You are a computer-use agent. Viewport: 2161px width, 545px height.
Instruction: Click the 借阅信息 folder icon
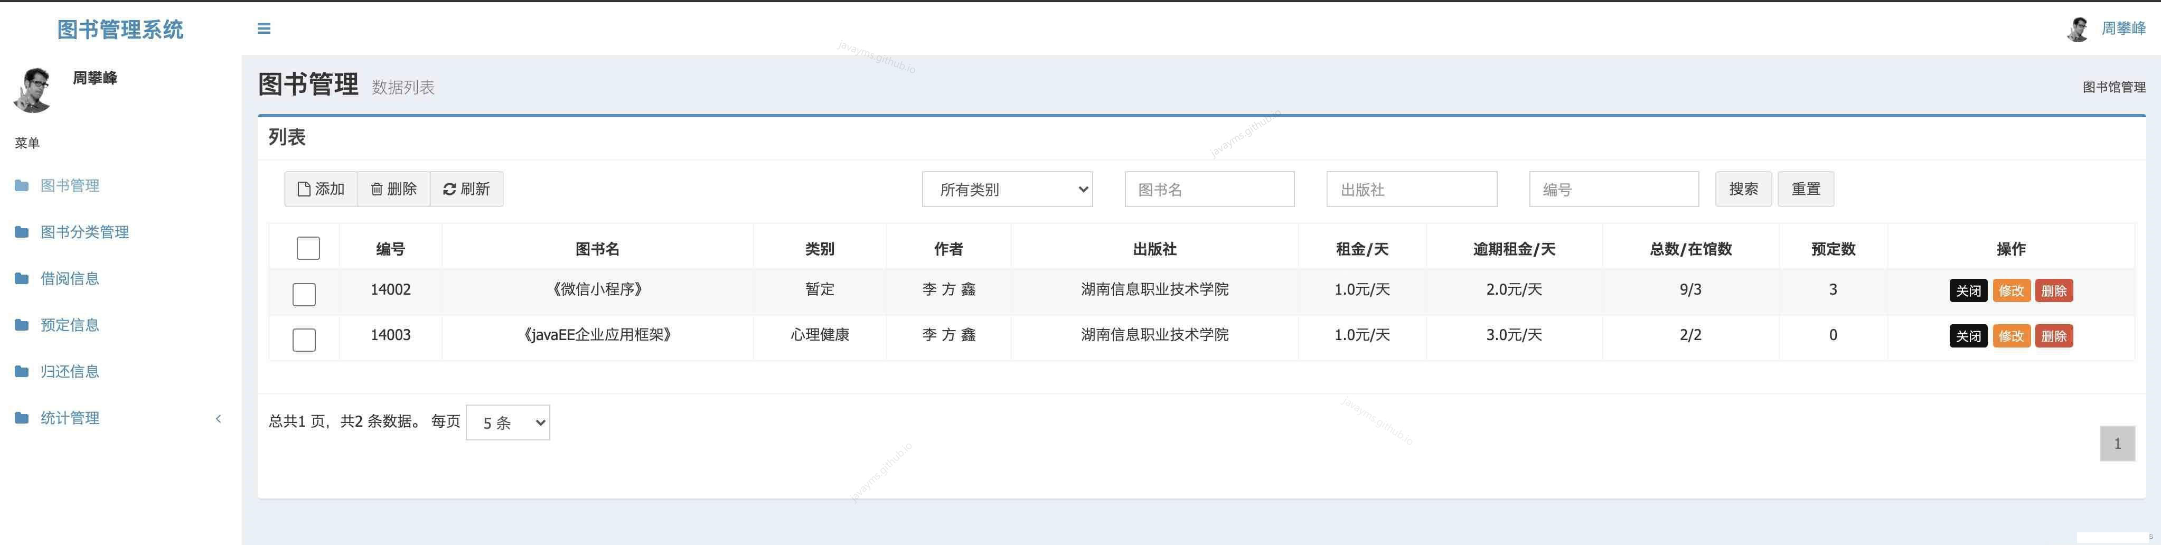21,278
